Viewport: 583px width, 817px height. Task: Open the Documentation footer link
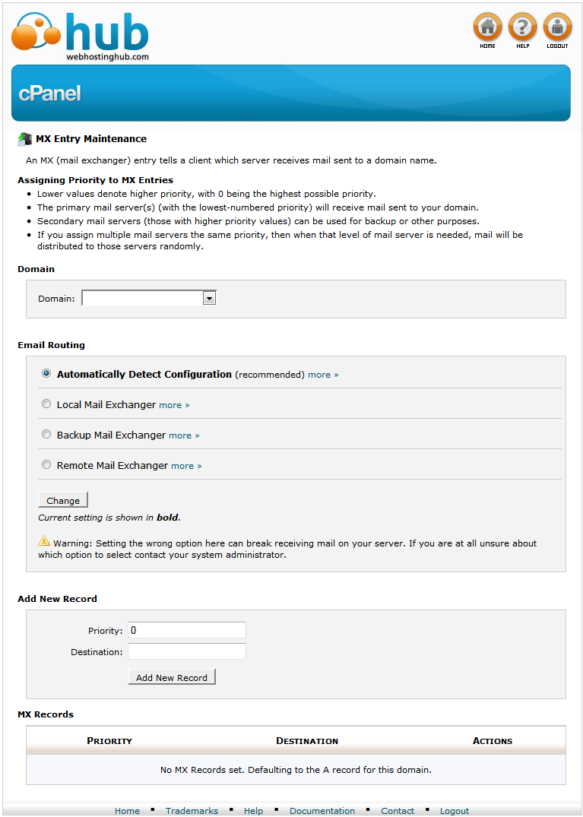pos(322,810)
